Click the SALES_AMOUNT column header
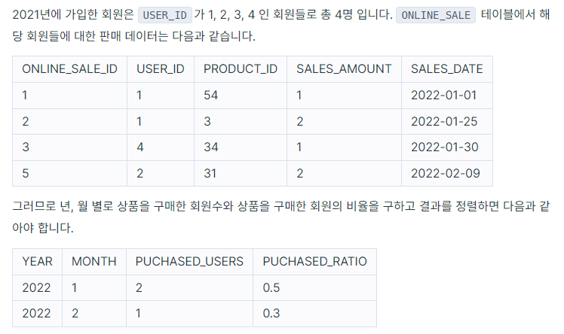The image size is (564, 334). tap(344, 69)
